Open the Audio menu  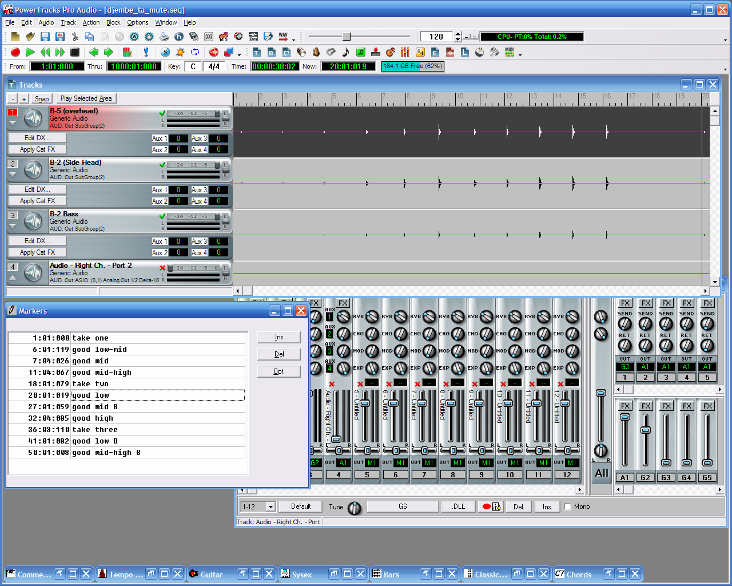pos(46,22)
